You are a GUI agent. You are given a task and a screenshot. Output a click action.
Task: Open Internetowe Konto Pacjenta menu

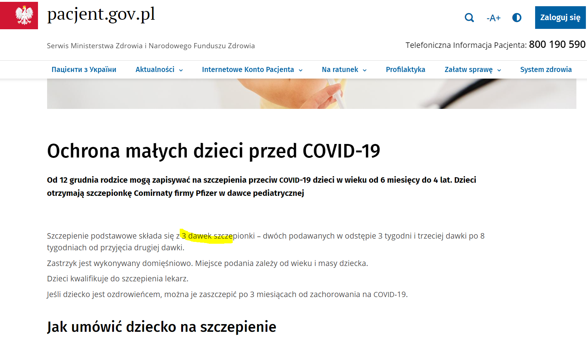248,69
